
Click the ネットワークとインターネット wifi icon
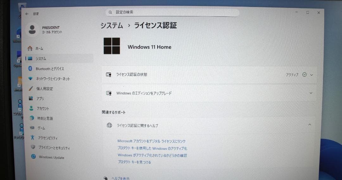pos(30,79)
